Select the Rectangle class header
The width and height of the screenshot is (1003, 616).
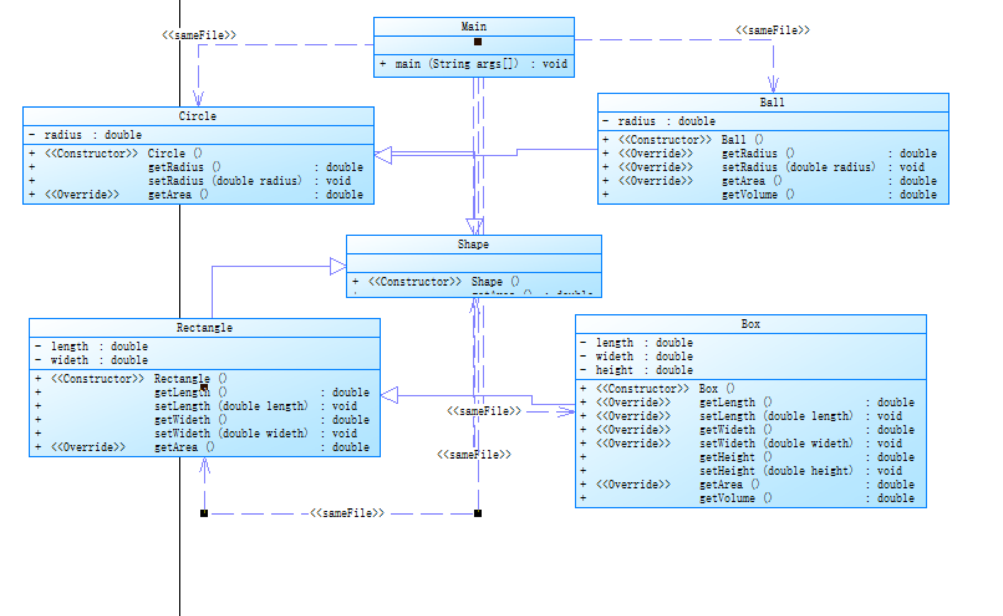pos(204,328)
